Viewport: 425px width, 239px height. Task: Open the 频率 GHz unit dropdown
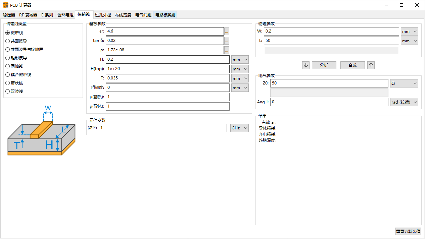click(x=240, y=128)
